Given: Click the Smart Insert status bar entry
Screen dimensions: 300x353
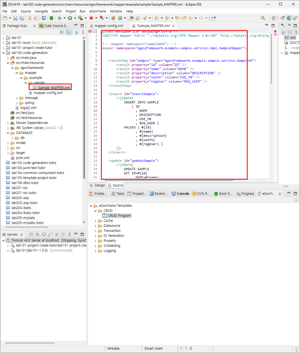Looking at the screenshot, I should pos(154,349).
